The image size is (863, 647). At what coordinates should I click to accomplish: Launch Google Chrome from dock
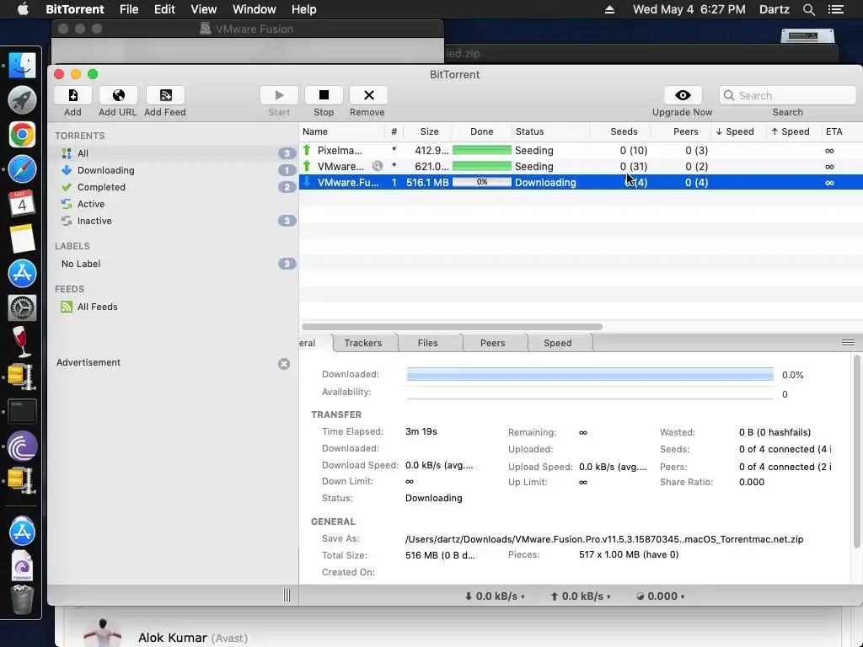[x=22, y=135]
